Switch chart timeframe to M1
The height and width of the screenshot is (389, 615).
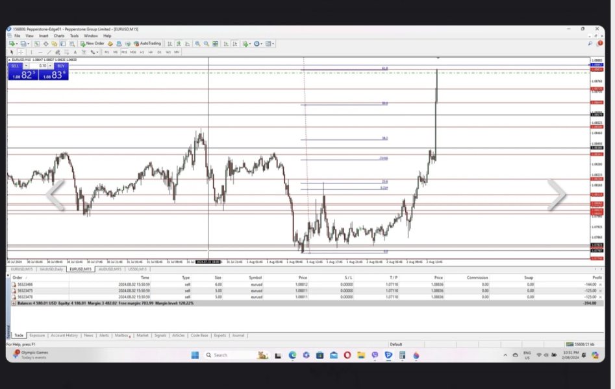[x=107, y=52]
